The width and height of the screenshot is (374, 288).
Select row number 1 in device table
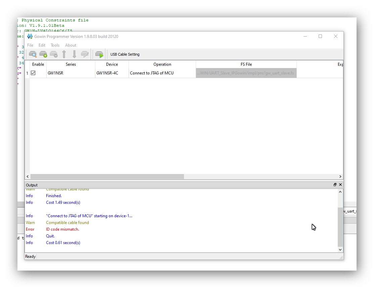[x=27, y=73]
